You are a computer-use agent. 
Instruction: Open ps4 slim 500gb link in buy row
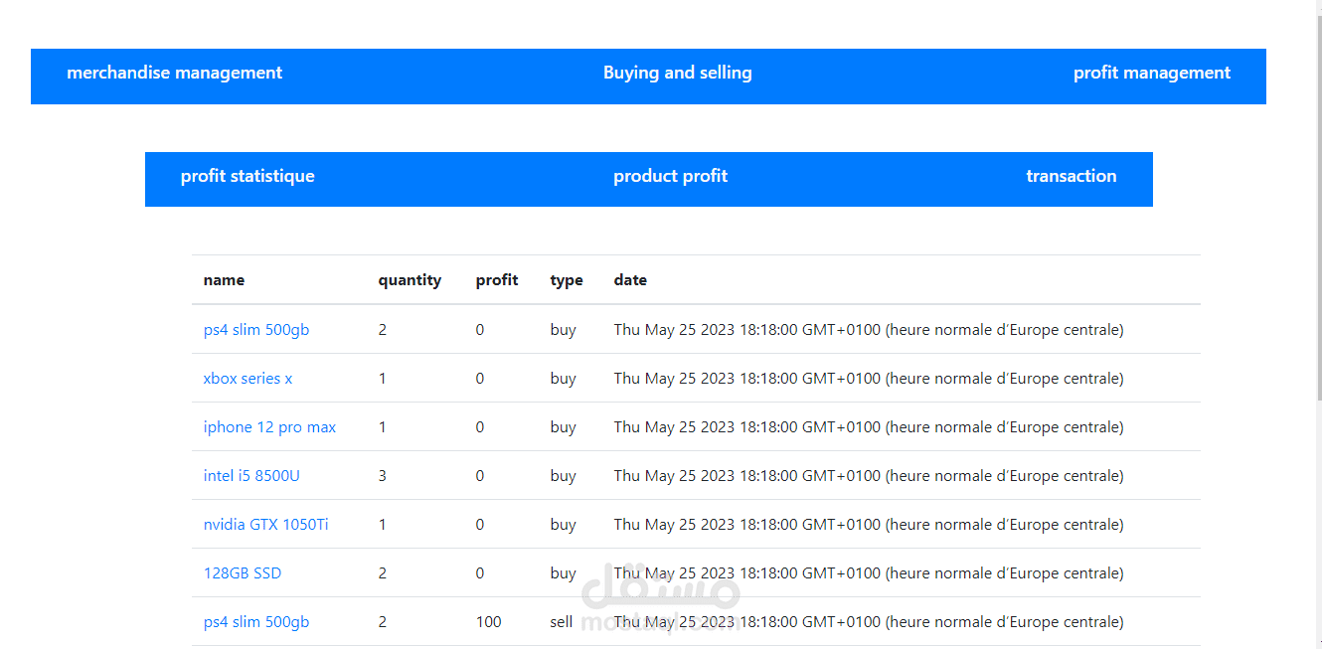256,330
